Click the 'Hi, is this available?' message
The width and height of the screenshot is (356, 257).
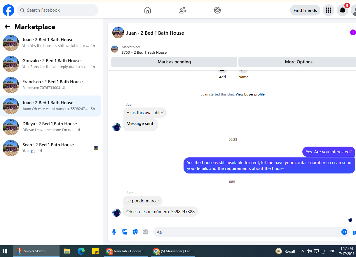click(x=145, y=113)
